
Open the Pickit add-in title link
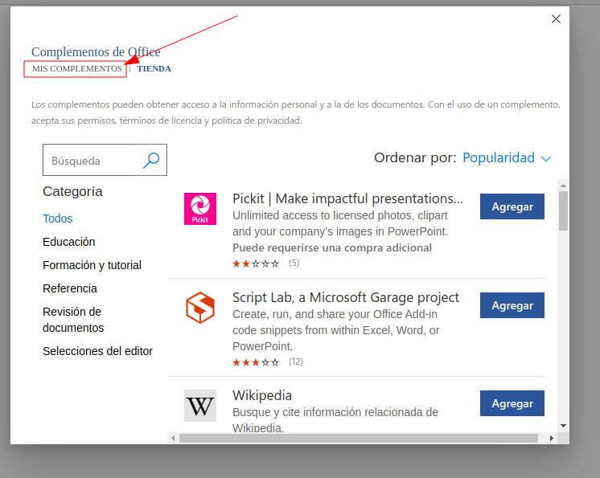[x=347, y=198]
